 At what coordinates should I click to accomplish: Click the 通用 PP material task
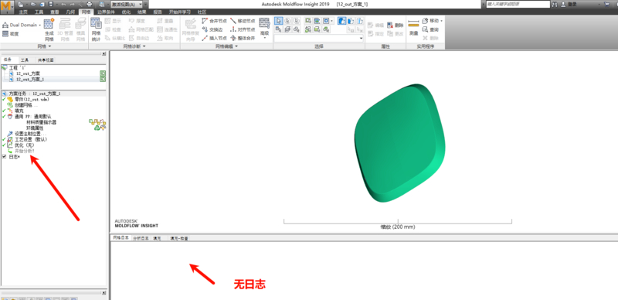(29, 117)
